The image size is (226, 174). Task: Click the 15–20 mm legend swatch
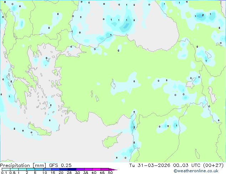55,169
